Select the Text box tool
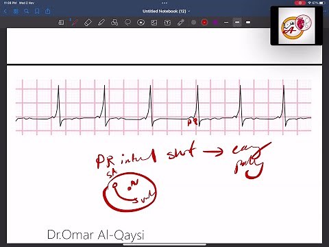329x247 pixels. click(167, 23)
